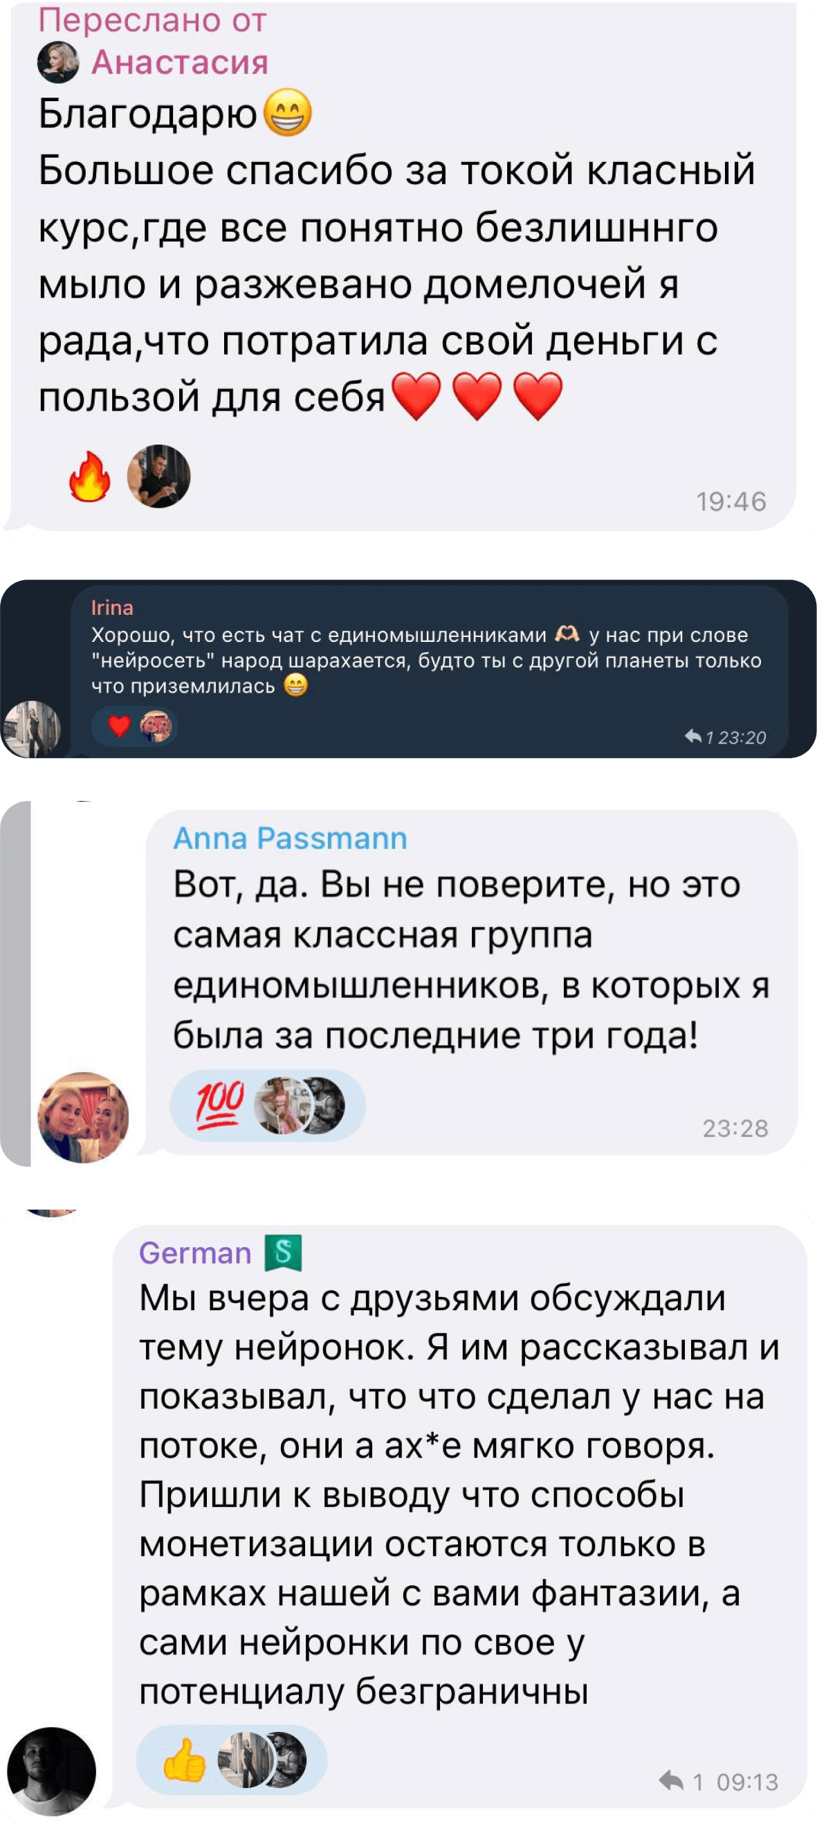Open the Irina sender name
The height and width of the screenshot is (1824, 817).
point(112,607)
